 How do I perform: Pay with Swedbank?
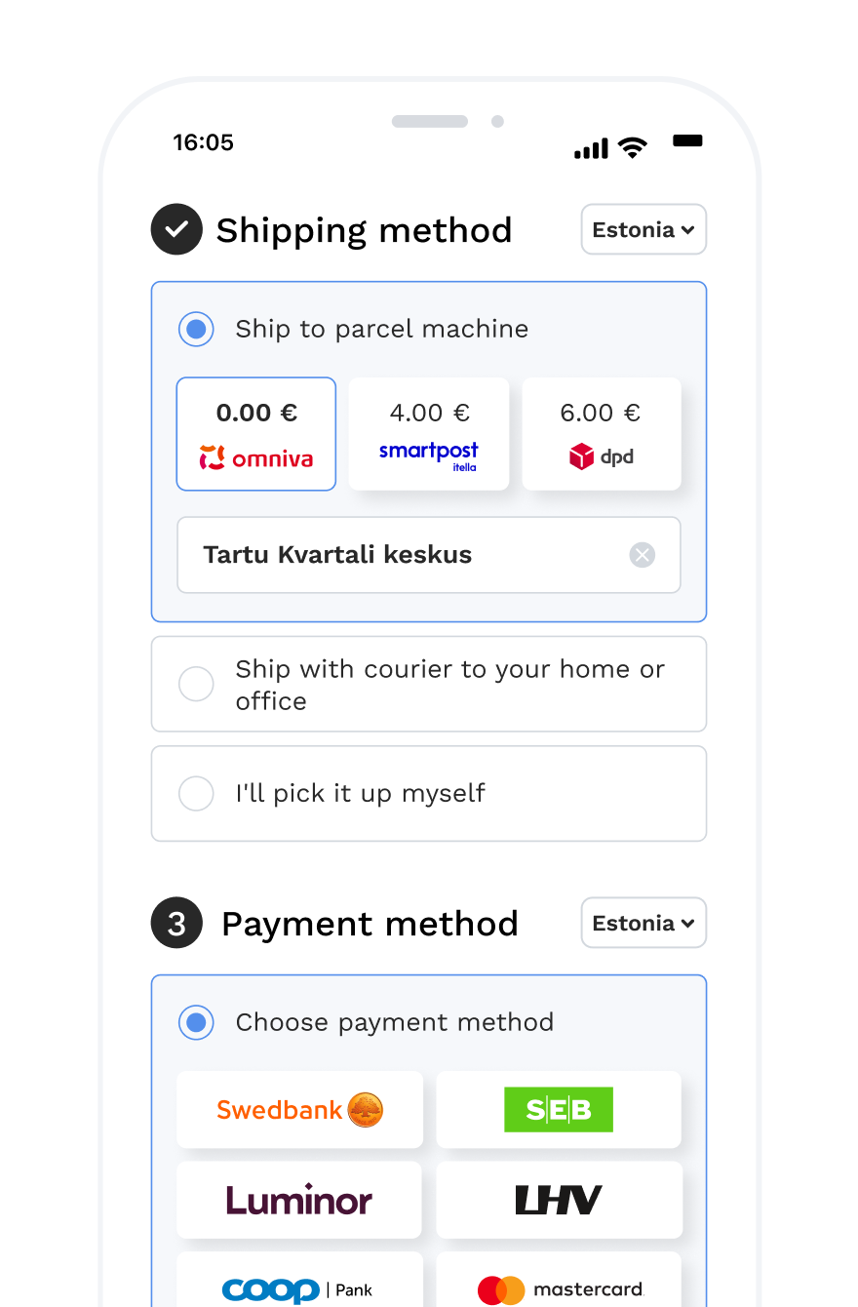click(x=299, y=1110)
